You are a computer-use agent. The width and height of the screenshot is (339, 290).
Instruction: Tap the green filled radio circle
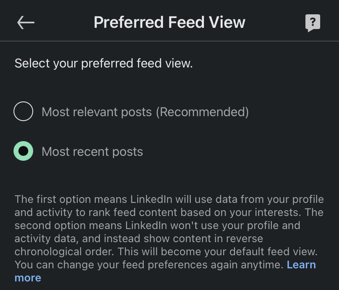tap(23, 151)
